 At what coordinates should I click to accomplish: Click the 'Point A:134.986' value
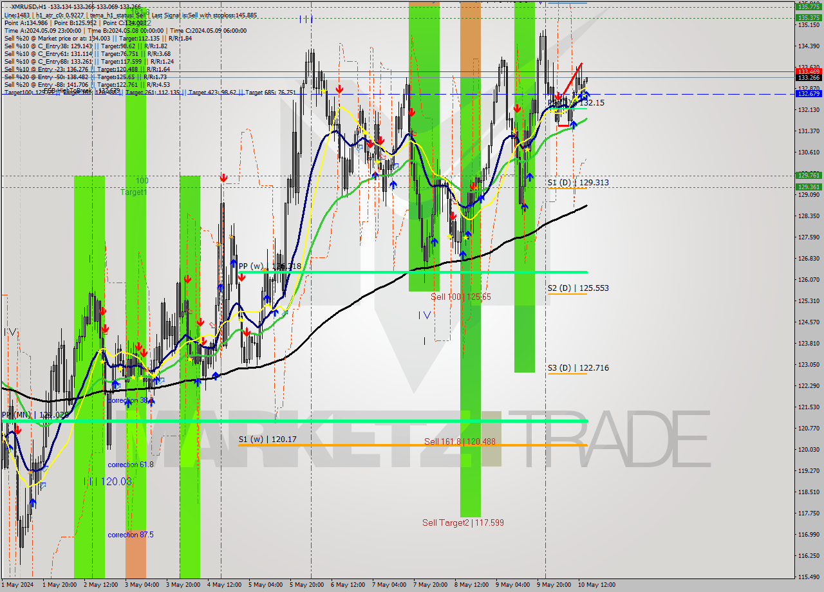26,23
